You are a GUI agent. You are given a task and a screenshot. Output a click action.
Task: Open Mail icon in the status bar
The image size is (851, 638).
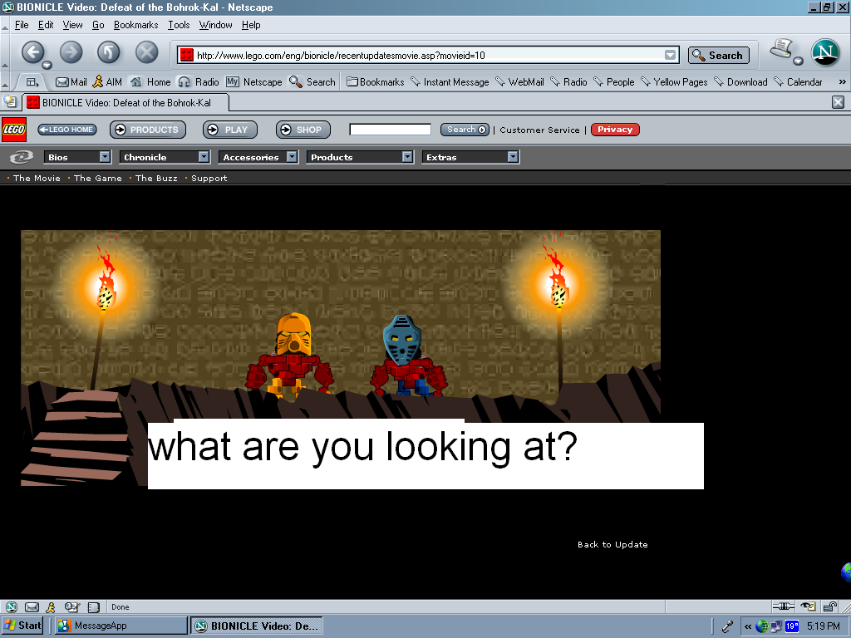32,607
